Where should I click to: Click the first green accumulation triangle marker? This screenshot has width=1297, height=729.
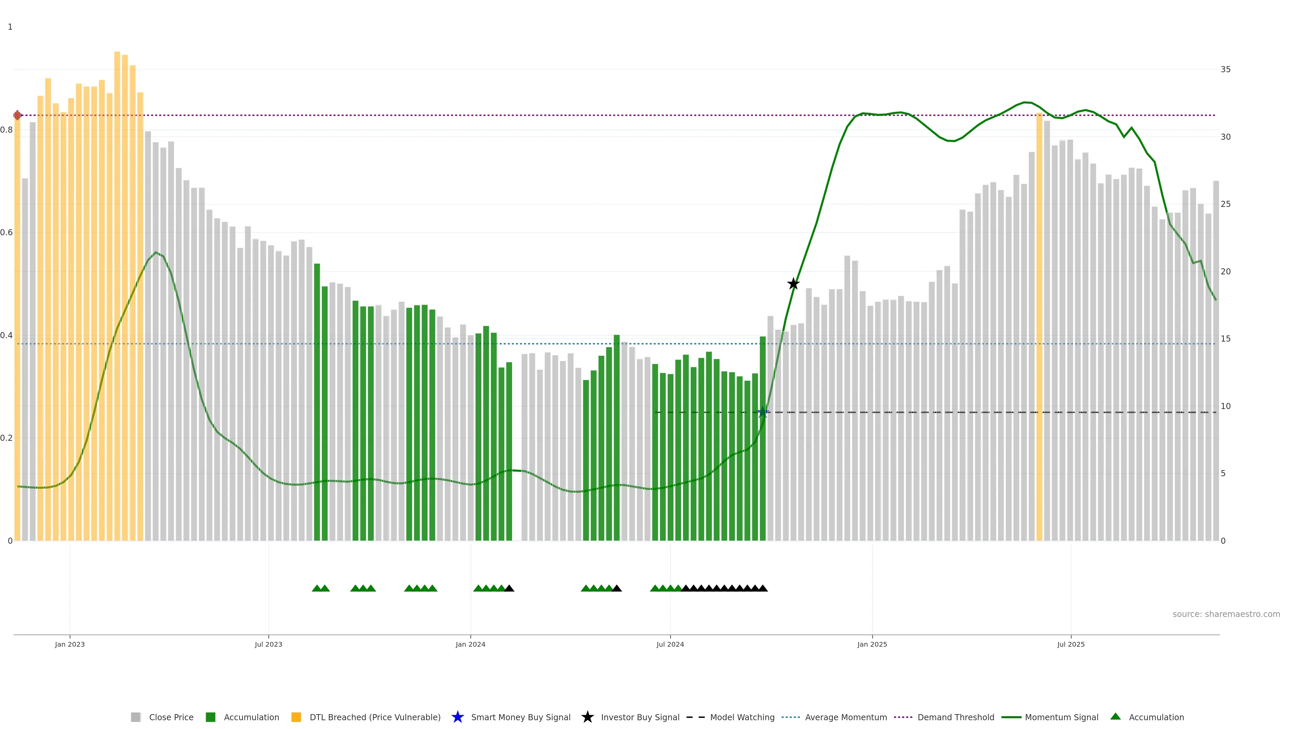click(x=317, y=588)
